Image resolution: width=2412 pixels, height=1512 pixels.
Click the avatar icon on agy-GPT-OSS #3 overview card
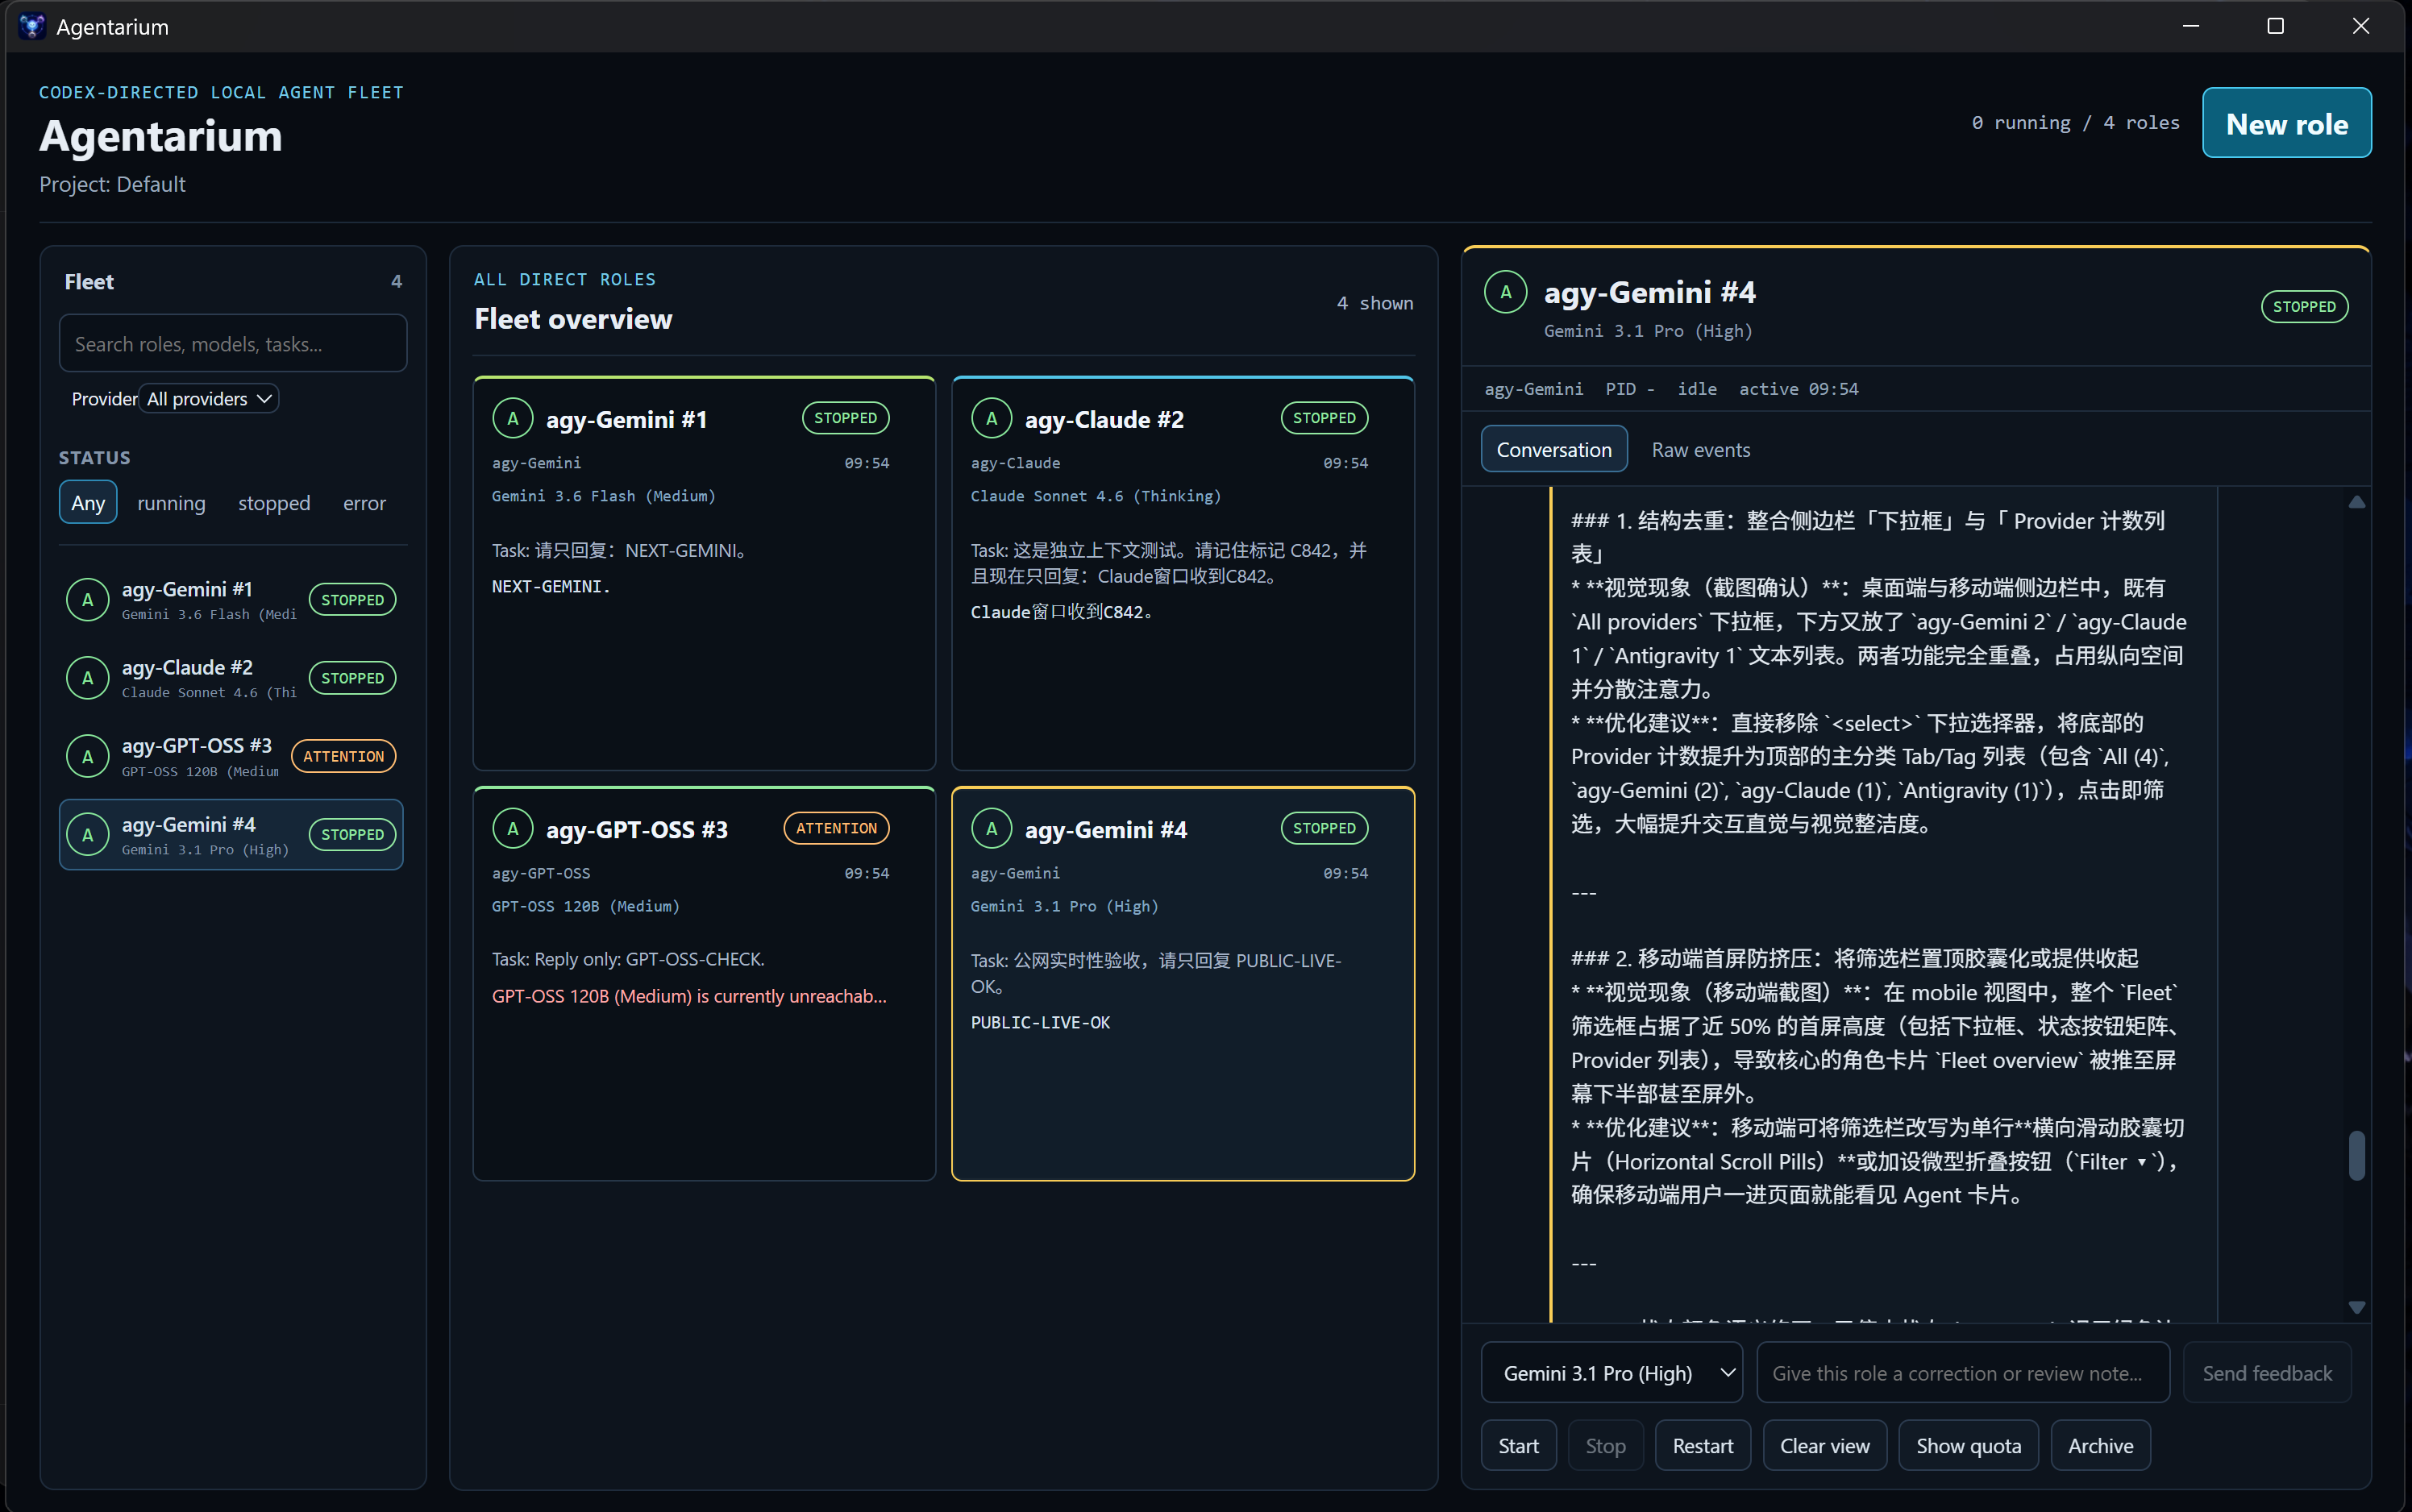click(513, 829)
